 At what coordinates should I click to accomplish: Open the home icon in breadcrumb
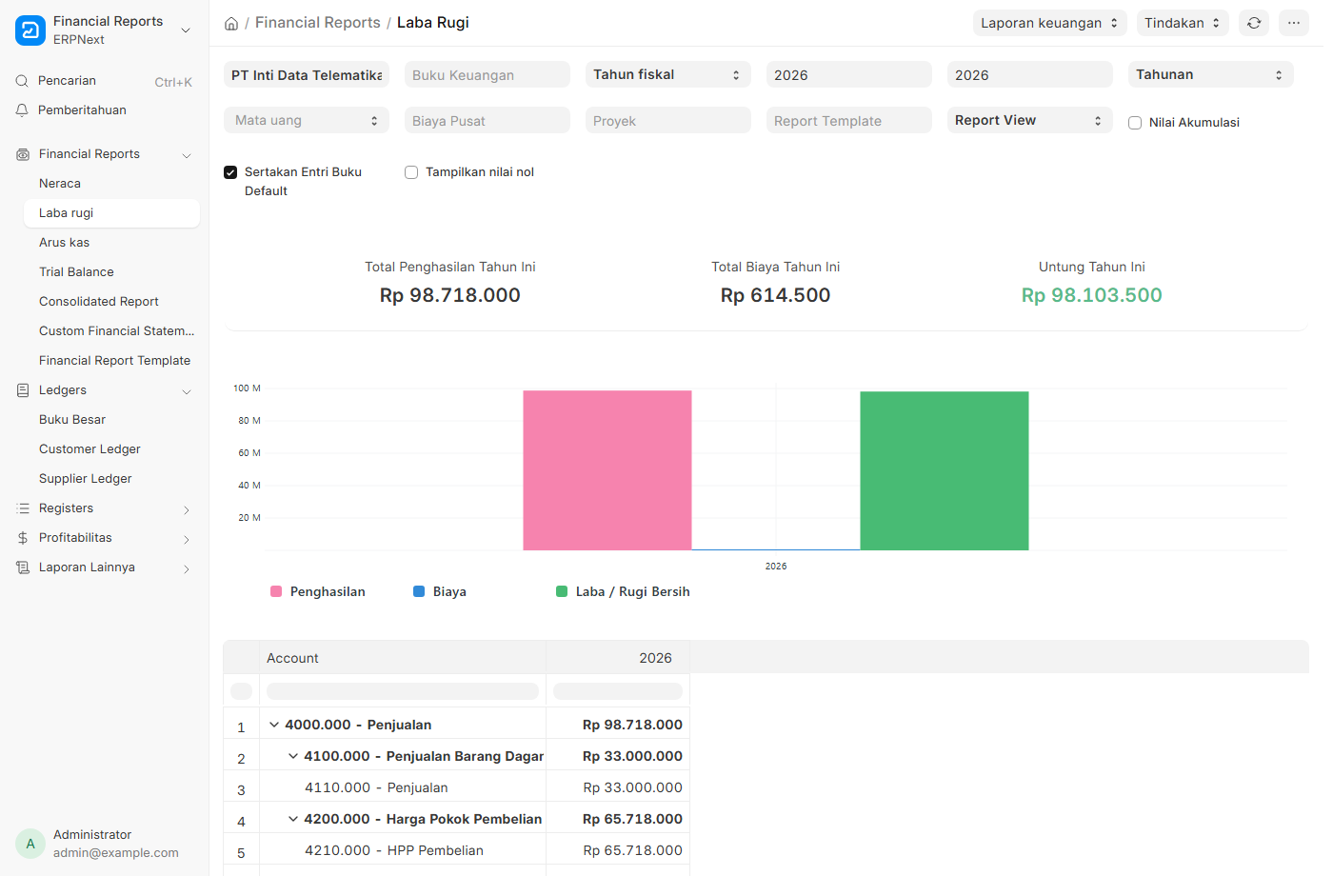(x=231, y=24)
